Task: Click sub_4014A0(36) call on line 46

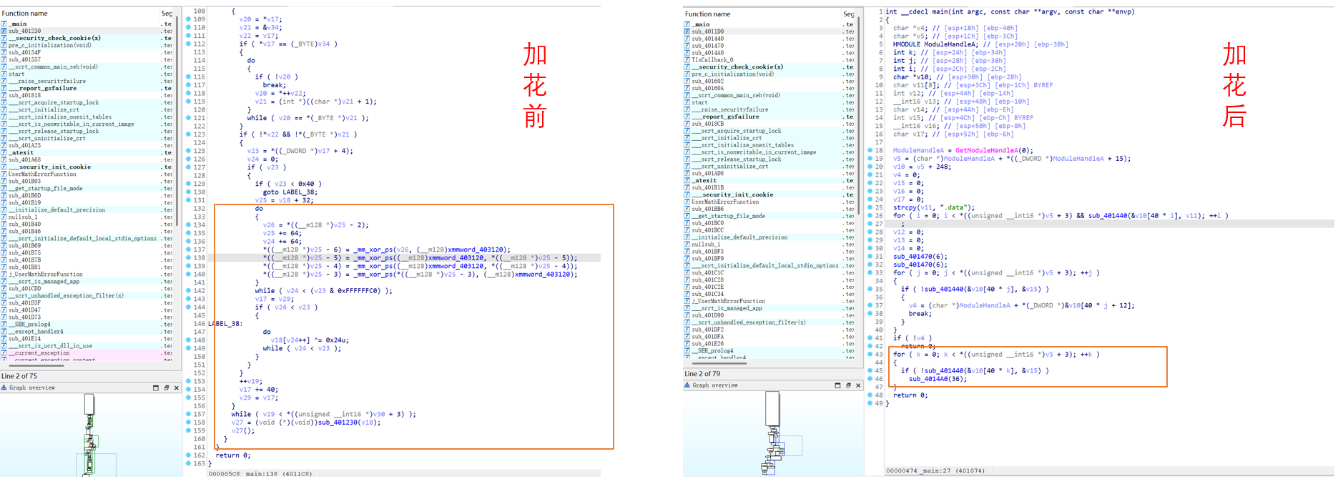Action: pyautogui.click(x=938, y=379)
